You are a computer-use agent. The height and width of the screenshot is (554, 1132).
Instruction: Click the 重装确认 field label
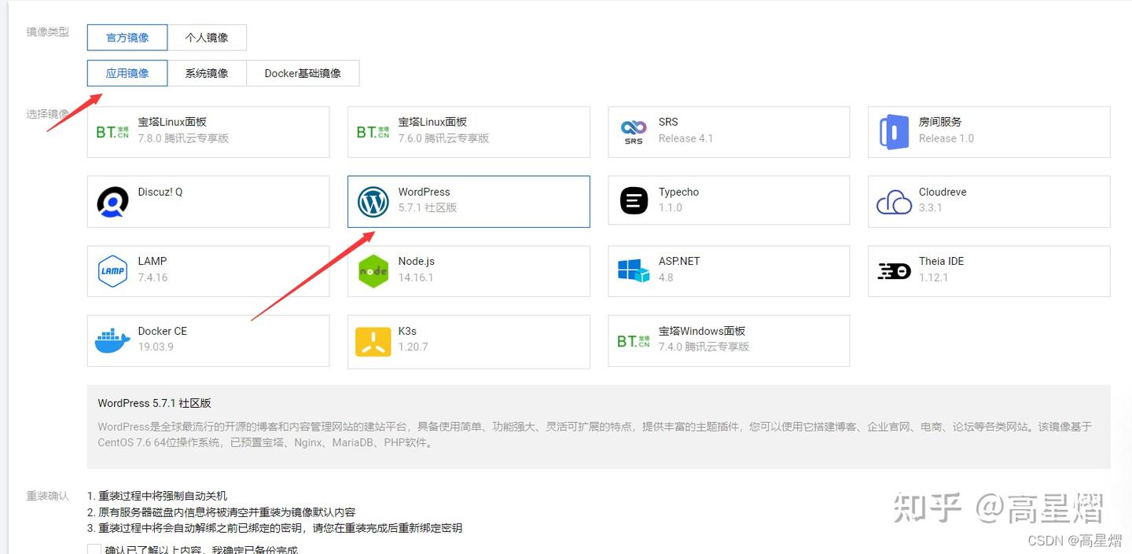pyautogui.click(x=48, y=496)
